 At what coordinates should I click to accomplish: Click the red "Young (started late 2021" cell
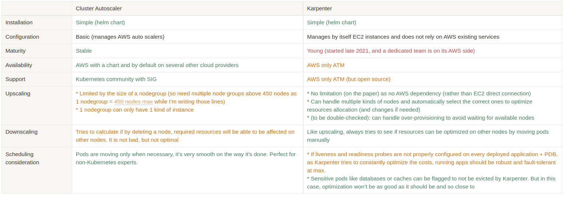pyautogui.click(x=391, y=51)
